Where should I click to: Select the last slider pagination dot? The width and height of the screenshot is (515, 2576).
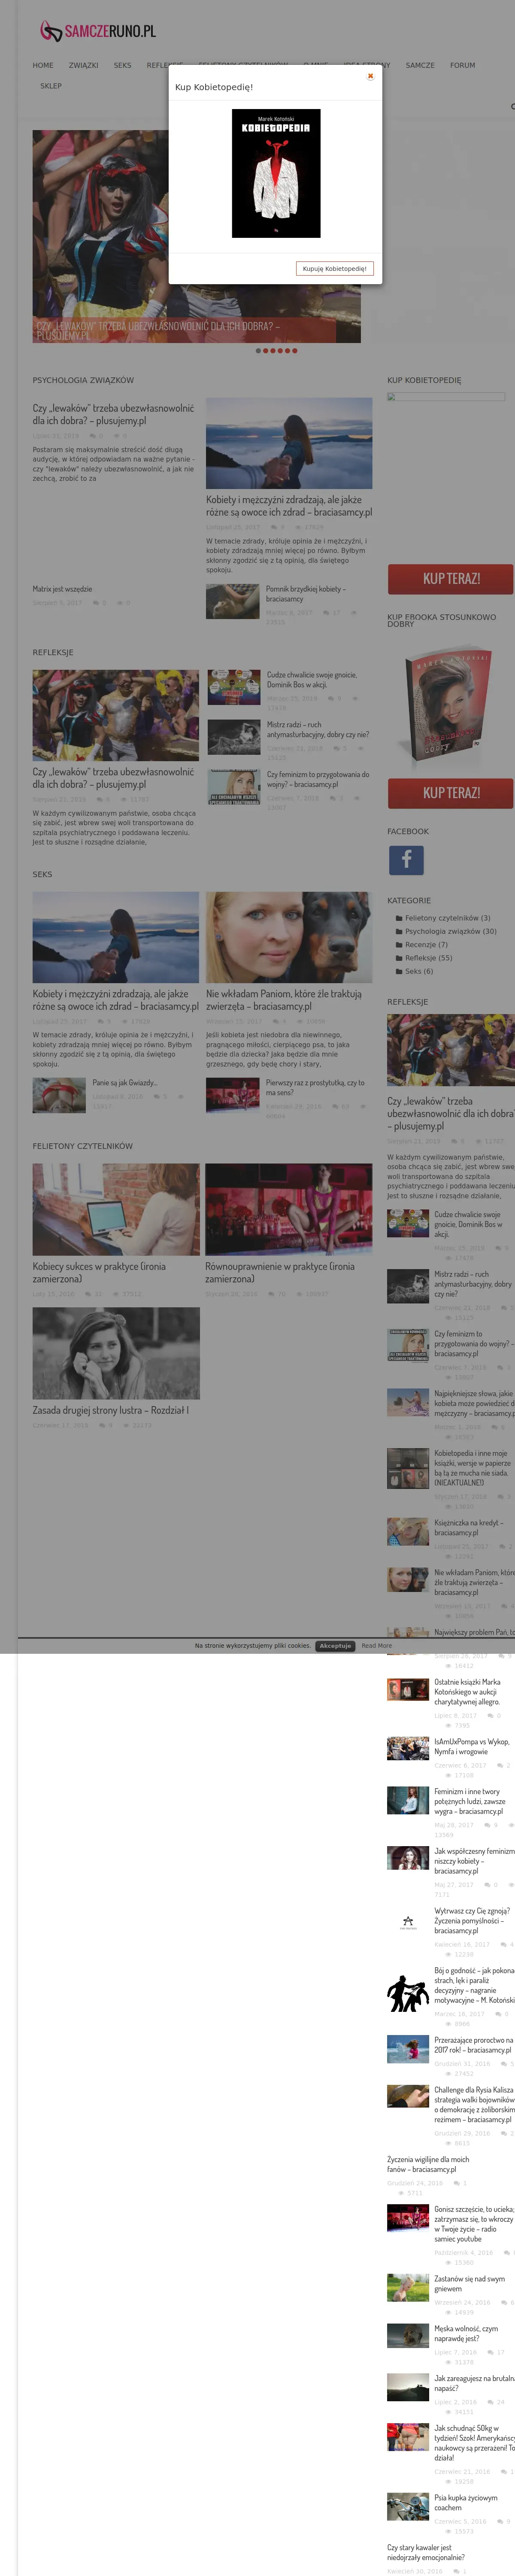pos(294,351)
